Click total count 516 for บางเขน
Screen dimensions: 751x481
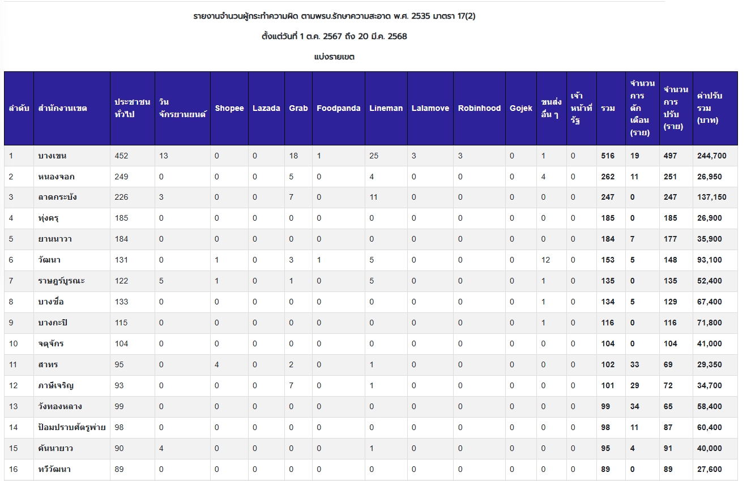[x=608, y=156]
